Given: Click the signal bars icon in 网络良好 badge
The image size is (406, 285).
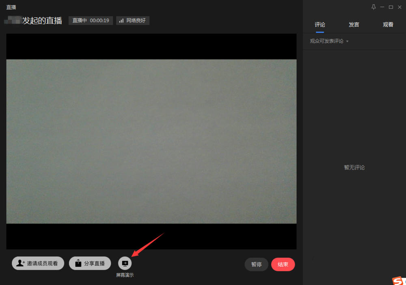Looking at the screenshot, I should click(121, 20).
